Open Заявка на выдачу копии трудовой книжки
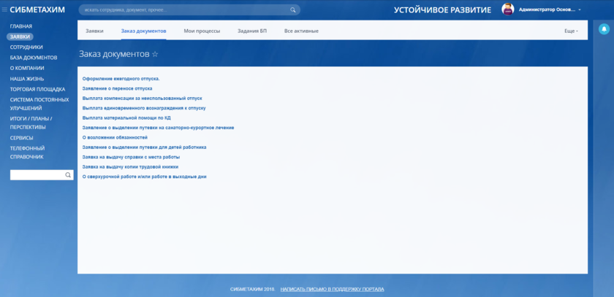Image resolution: width=614 pixels, height=297 pixels. click(x=130, y=167)
